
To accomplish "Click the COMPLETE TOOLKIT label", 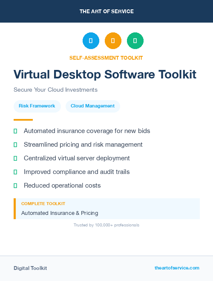I will click(x=43, y=204).
